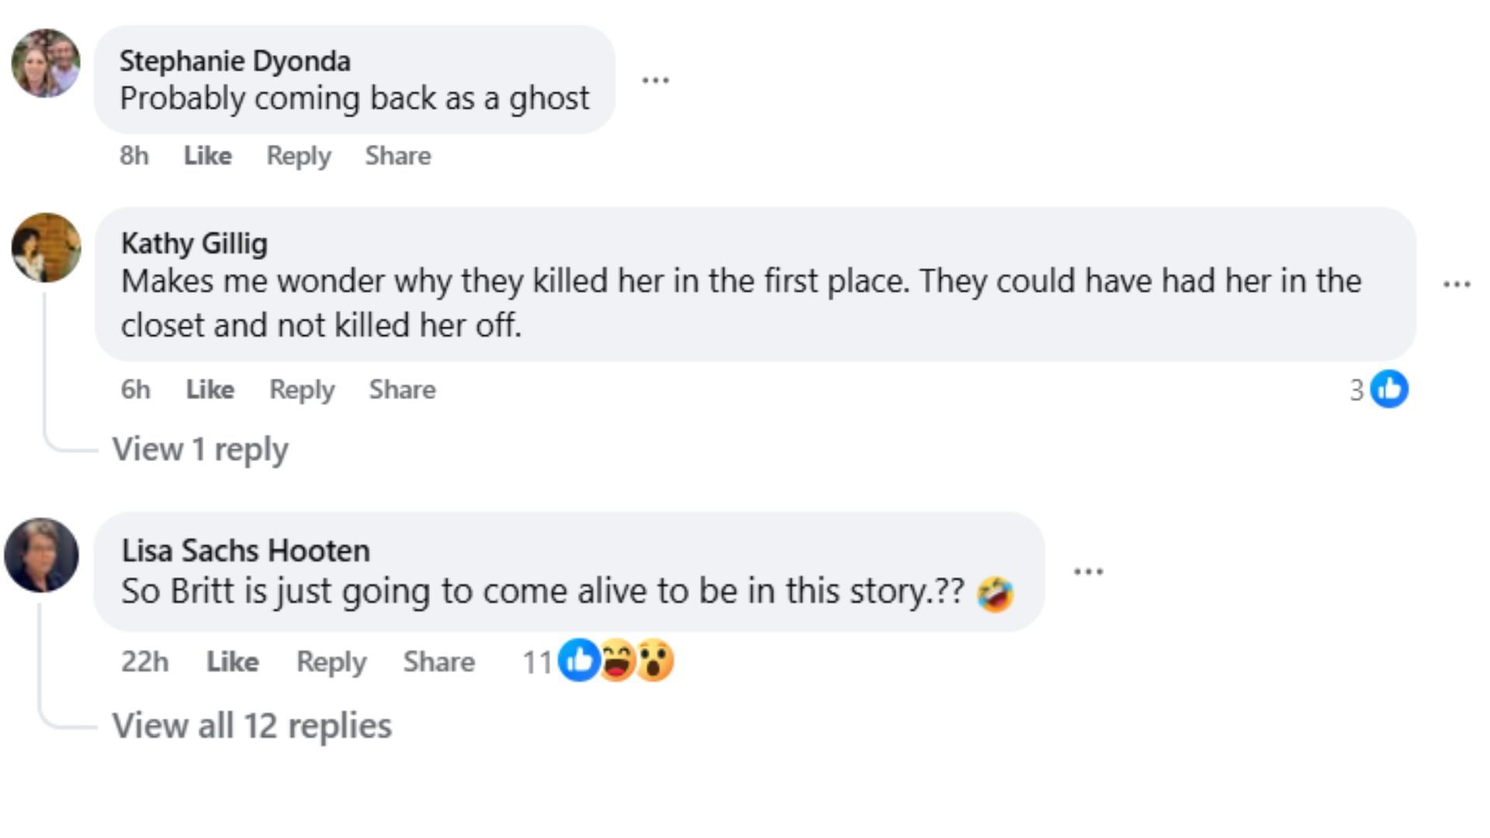
Task: Click the laughing reaction on Lisa's comment
Action: click(x=617, y=661)
